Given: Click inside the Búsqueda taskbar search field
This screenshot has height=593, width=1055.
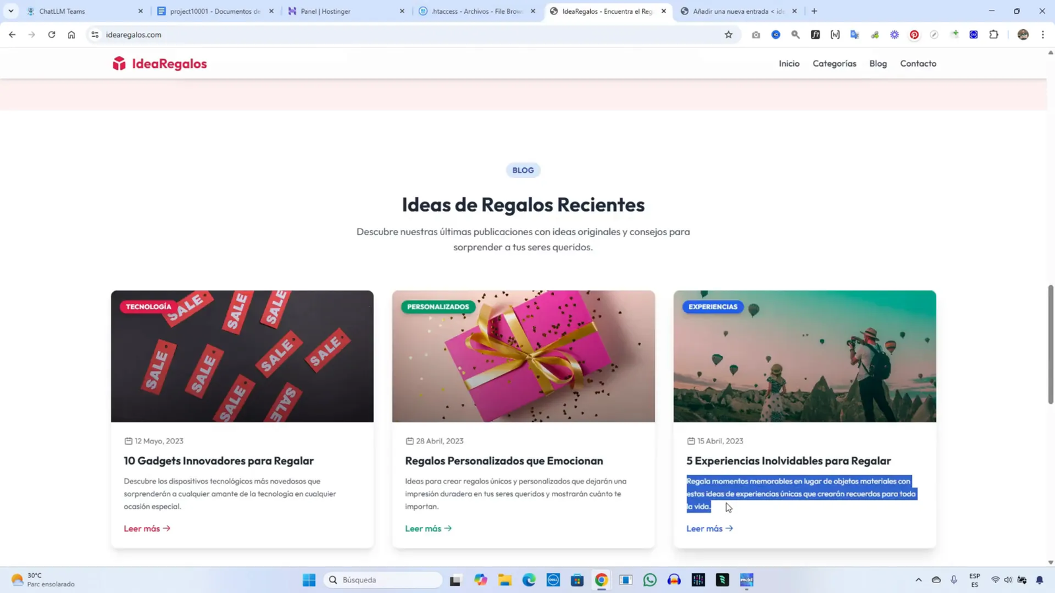Looking at the screenshot, I should click(x=382, y=580).
